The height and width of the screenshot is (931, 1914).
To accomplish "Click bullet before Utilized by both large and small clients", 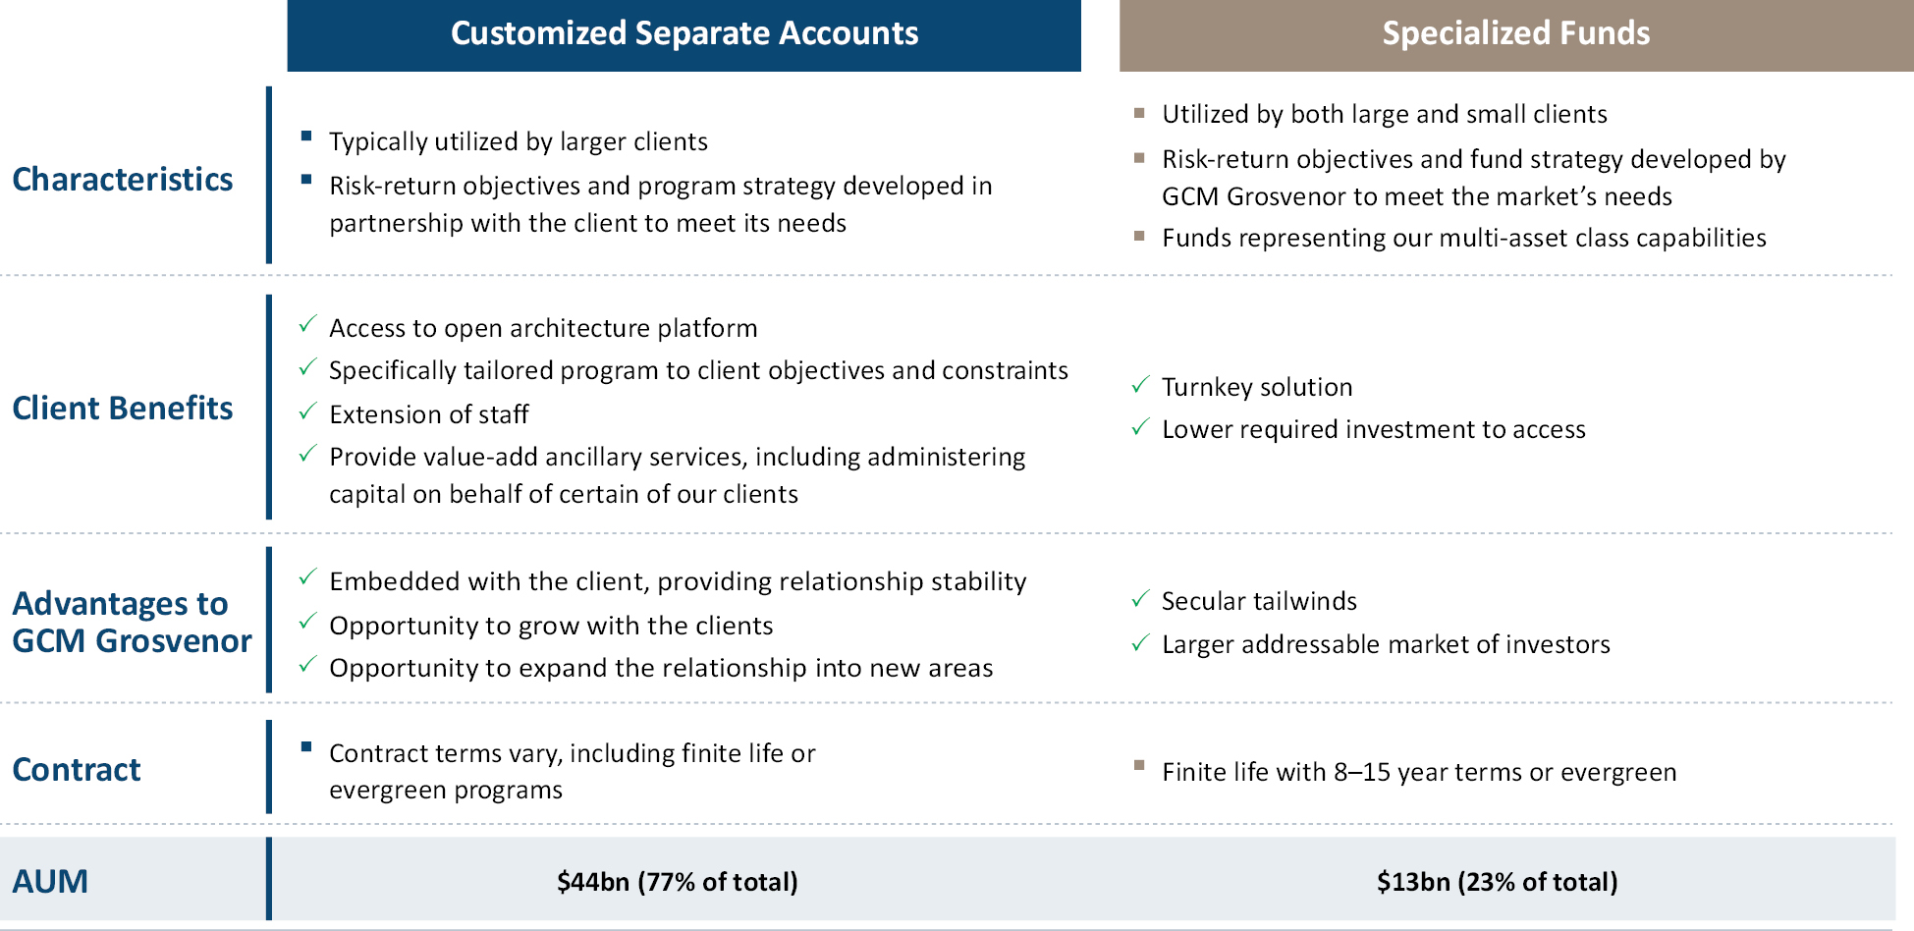I will [x=1139, y=112].
